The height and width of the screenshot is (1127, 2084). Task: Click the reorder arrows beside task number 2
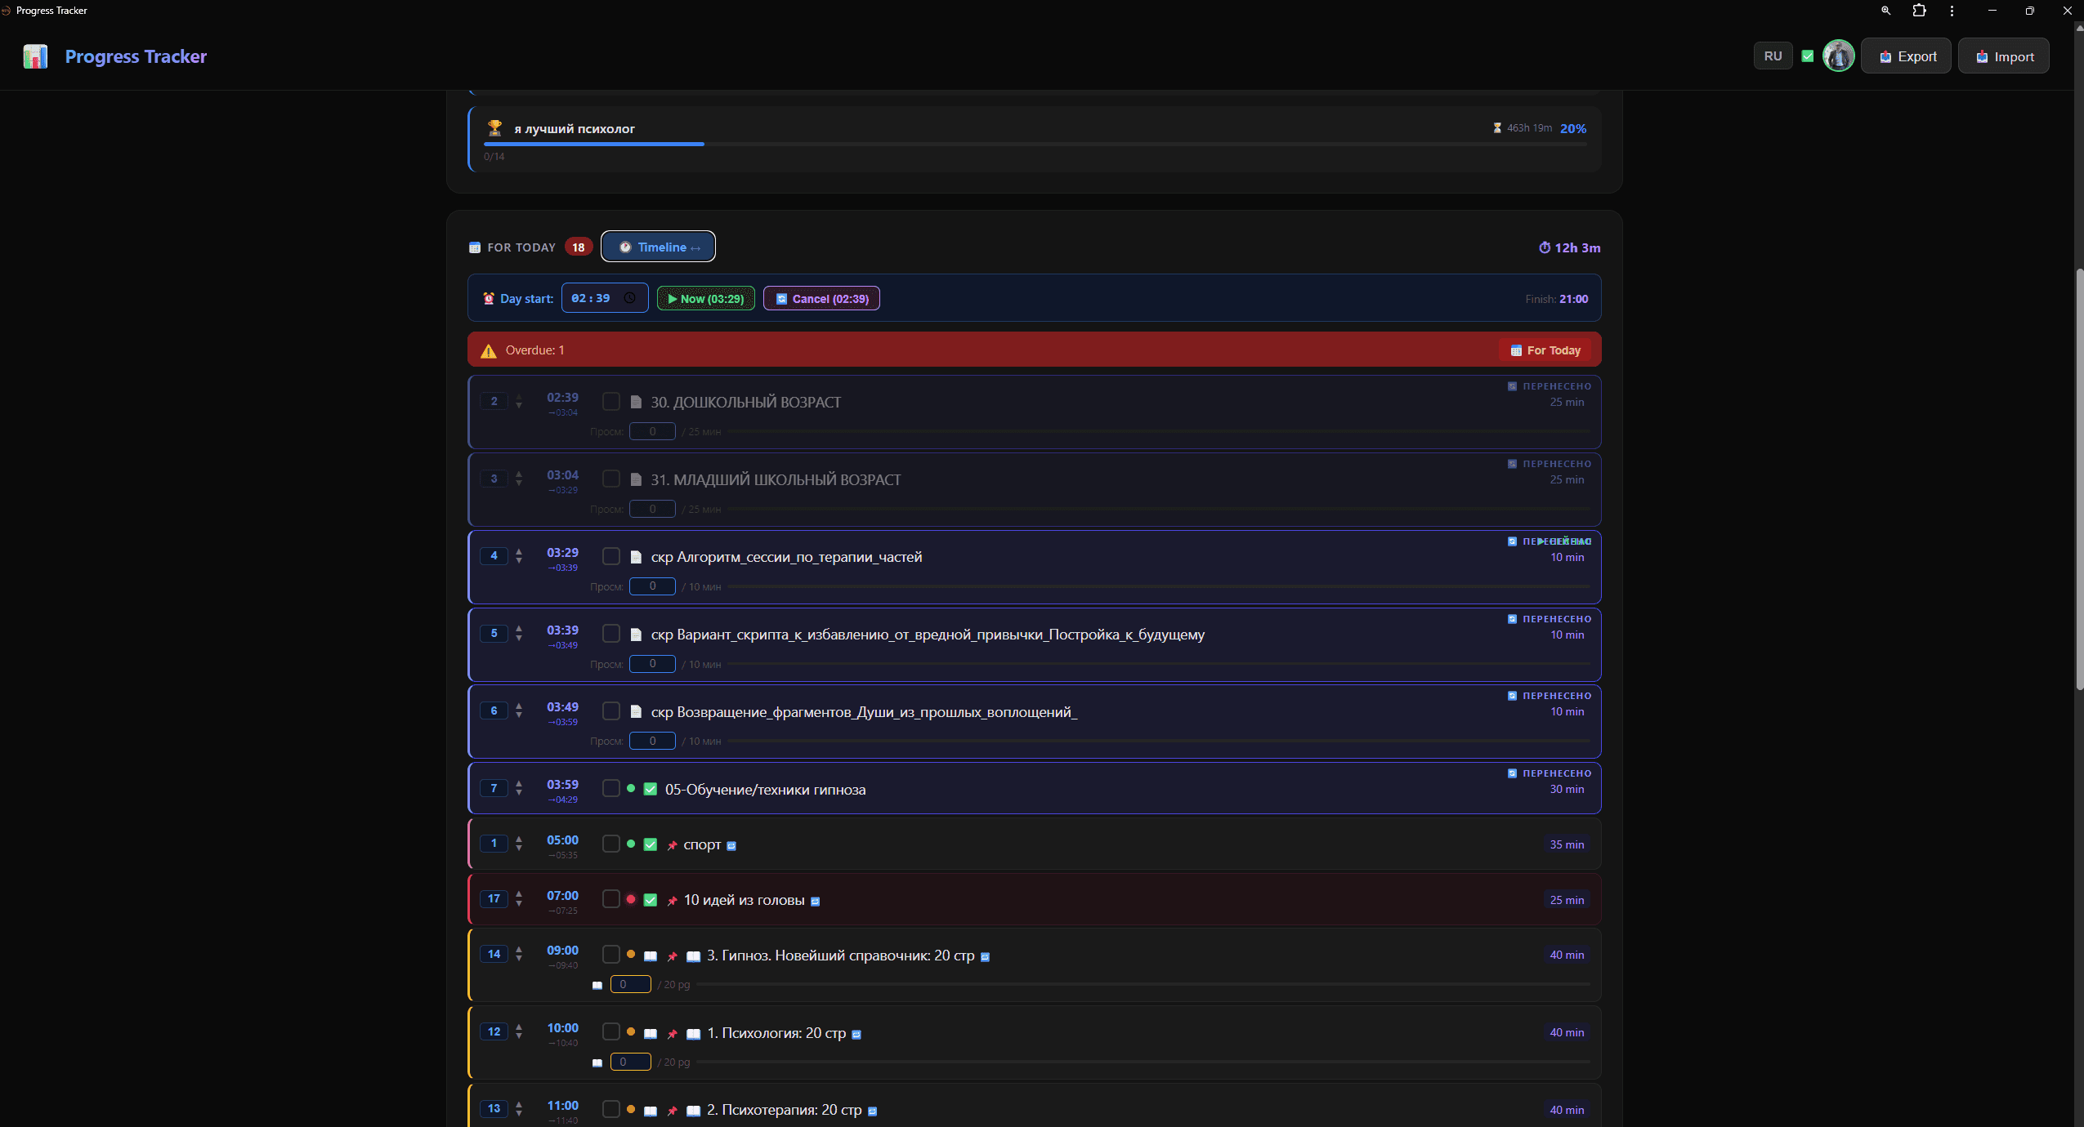[519, 402]
